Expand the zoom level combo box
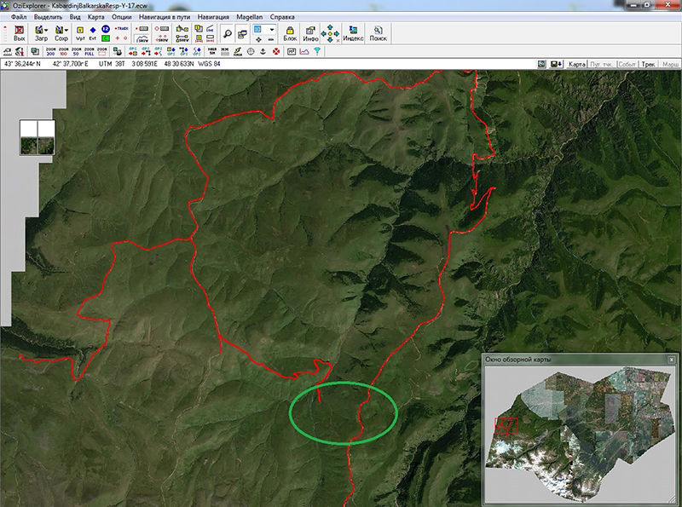Viewport: 682px width, 507px height. tap(272, 29)
